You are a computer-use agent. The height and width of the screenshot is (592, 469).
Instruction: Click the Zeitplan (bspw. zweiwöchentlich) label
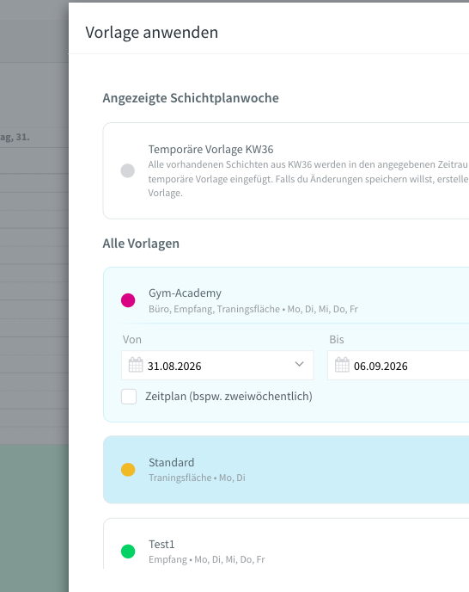[228, 397]
